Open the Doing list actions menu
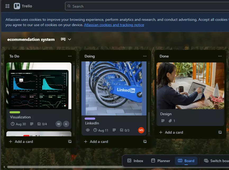The height and width of the screenshot is (170, 229). [x=145, y=56]
